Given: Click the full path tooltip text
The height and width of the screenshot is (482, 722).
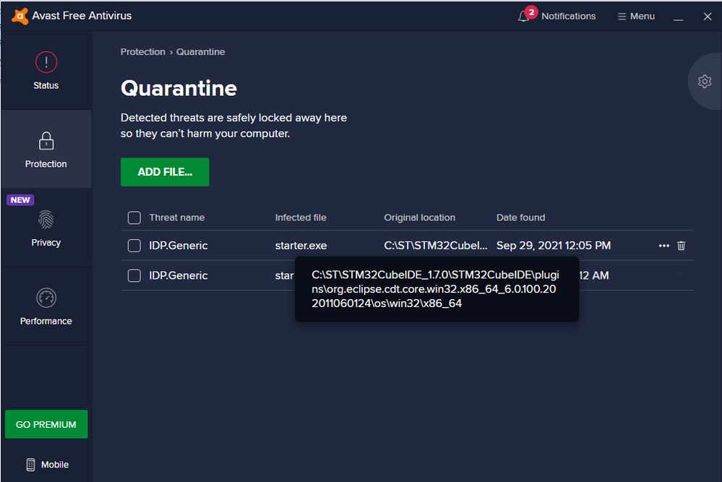Looking at the screenshot, I should pos(436,289).
